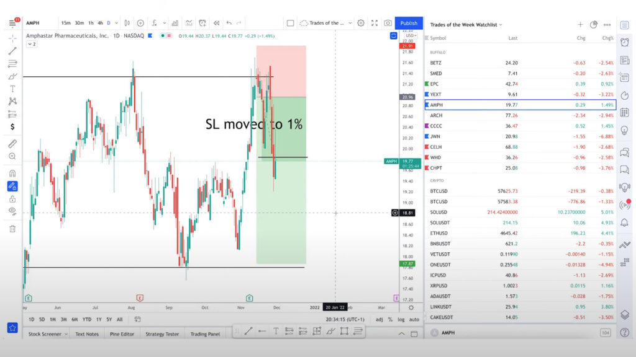Create an alert with the alarm-clock icon
The image size is (636, 357).
(202, 23)
